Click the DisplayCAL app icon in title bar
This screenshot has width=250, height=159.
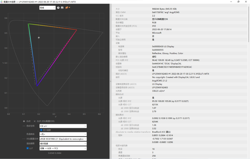[2, 2]
